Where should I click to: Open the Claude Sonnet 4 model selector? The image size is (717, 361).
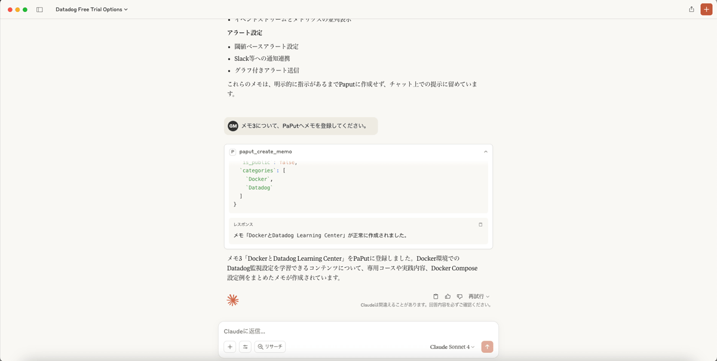[x=451, y=347]
